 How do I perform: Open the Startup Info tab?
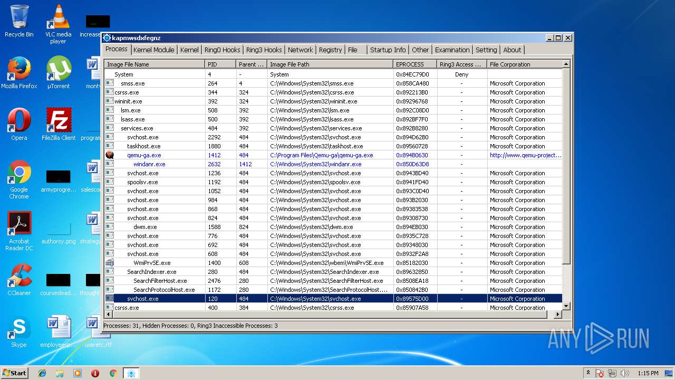(x=388, y=50)
